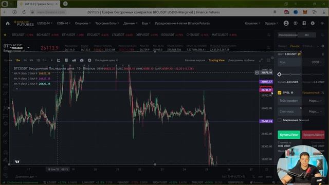The width and height of the screenshot is (329, 185).
Task: Click the Binance Futures logo
Action: tap(24, 23)
